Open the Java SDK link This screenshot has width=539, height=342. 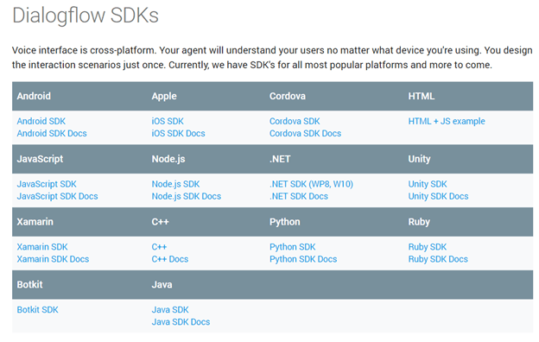coord(170,310)
